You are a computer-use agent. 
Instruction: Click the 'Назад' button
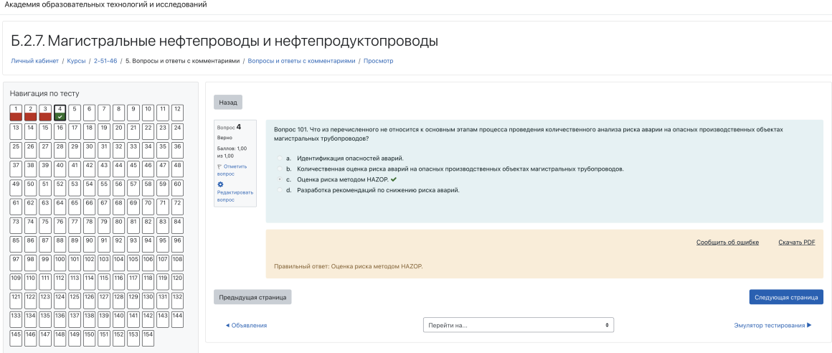(x=227, y=103)
